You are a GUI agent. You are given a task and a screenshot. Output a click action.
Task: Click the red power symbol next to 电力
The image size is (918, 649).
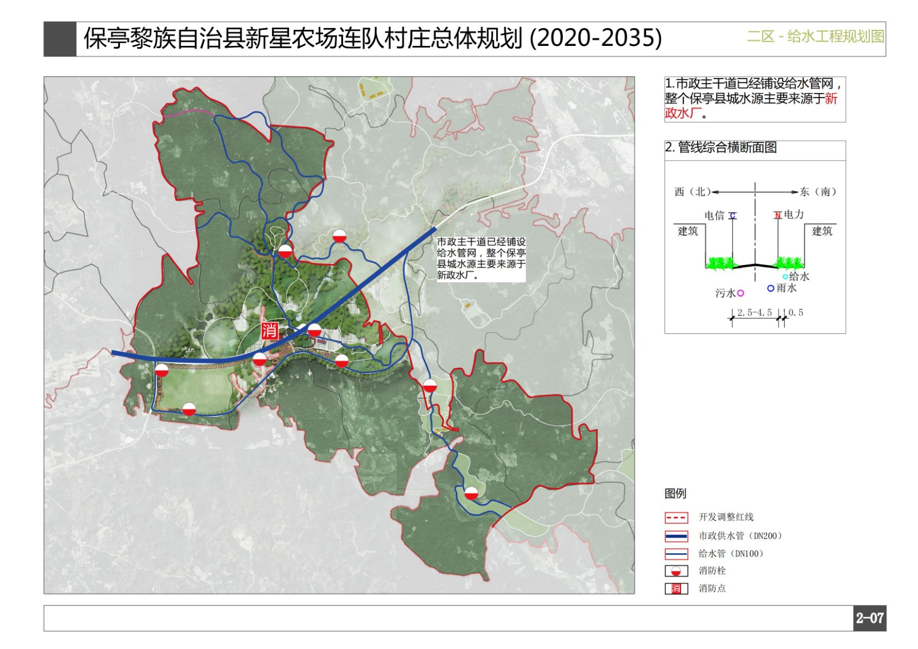[x=777, y=215]
